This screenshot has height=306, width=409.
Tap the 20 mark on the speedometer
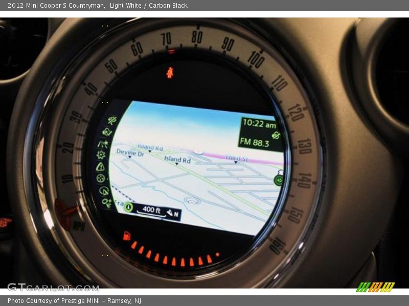[69, 147]
